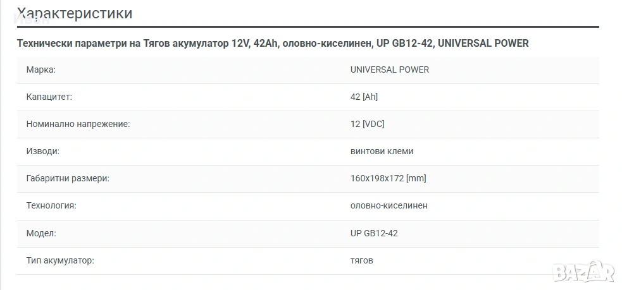Click the Капацитет row label
Image resolution: width=622 pixels, height=290 pixels.
coord(49,97)
